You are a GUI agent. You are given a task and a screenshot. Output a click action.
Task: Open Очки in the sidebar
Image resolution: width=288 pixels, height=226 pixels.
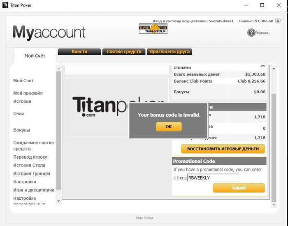(x=19, y=113)
